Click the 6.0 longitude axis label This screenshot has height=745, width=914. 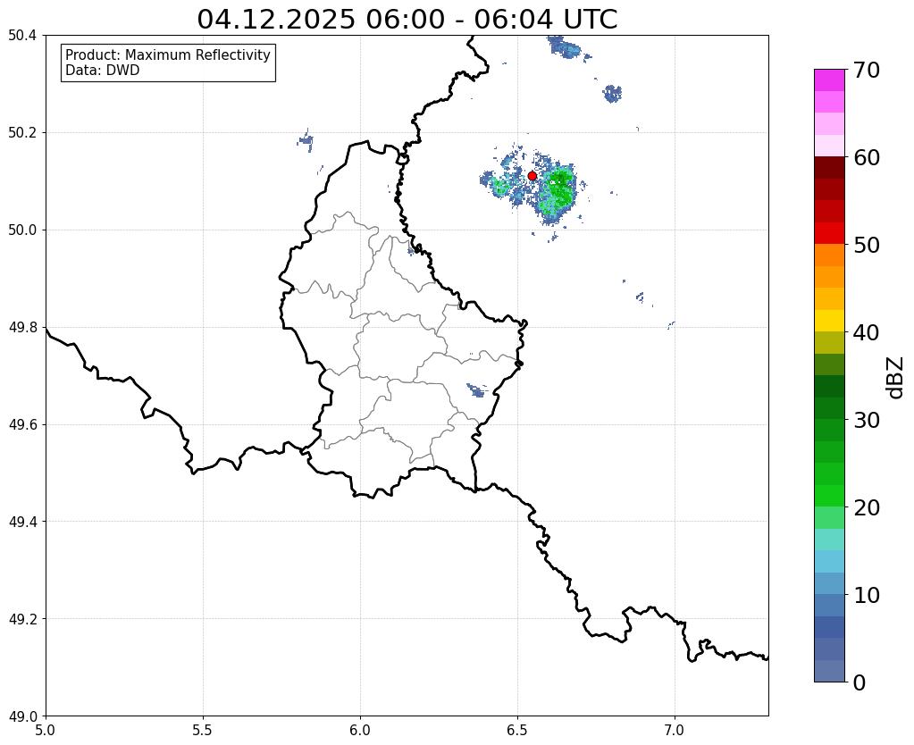click(360, 730)
